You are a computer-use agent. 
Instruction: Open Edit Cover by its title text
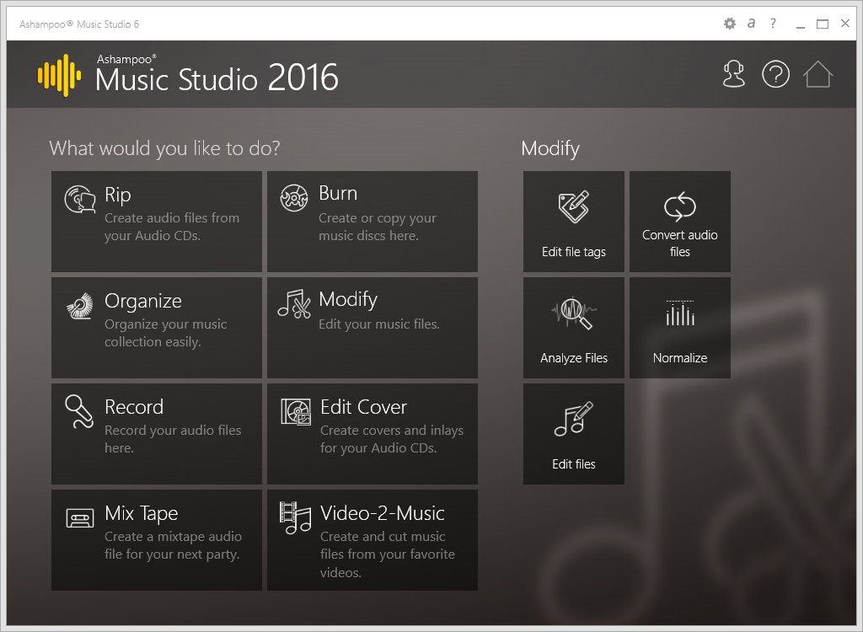click(364, 407)
